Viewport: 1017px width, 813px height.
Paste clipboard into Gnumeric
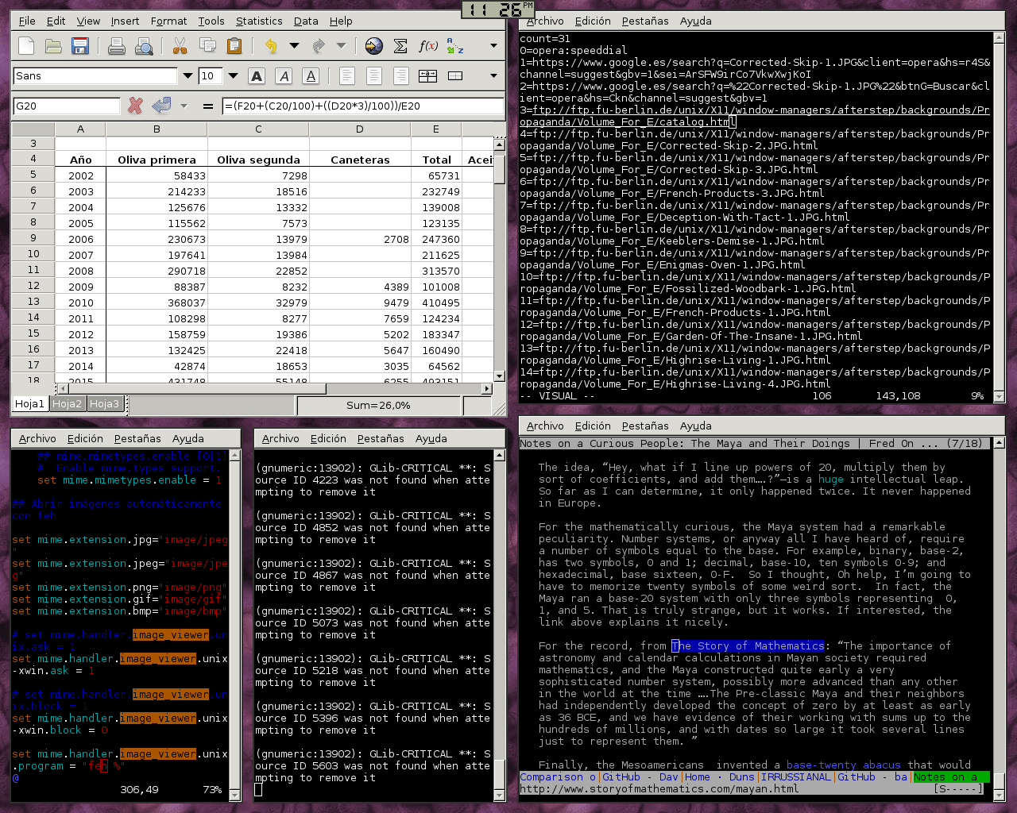point(234,46)
